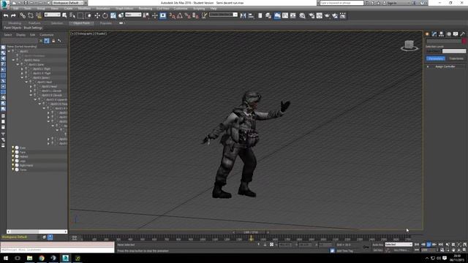Open the Material Editor toolbar icon
The width and height of the screenshot is (468, 263).
coord(302,15)
